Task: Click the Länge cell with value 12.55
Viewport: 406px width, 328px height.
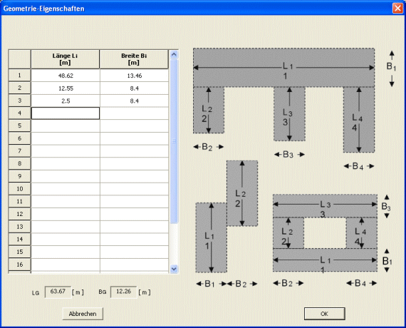Action: (66, 88)
